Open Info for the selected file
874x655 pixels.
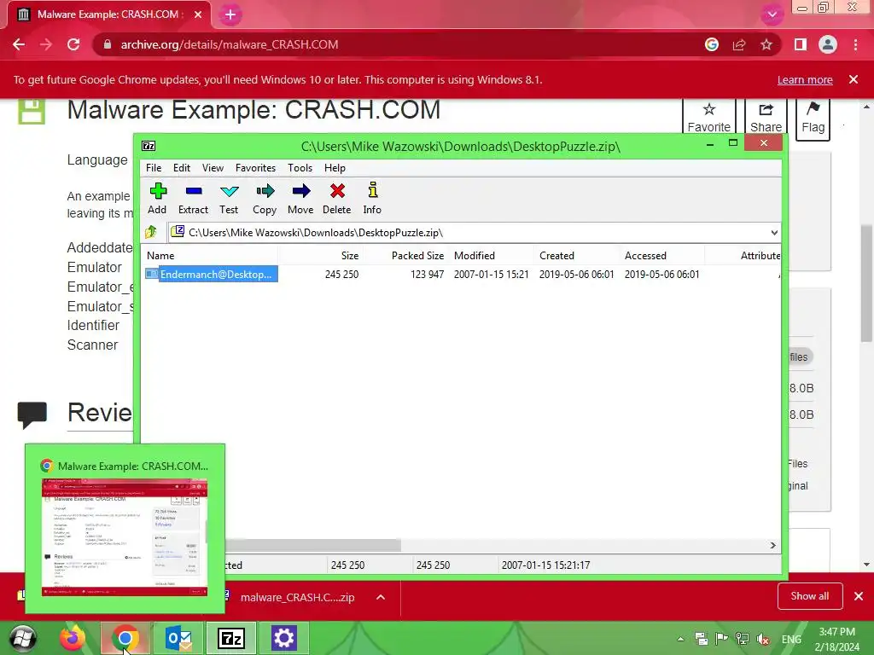point(372,198)
